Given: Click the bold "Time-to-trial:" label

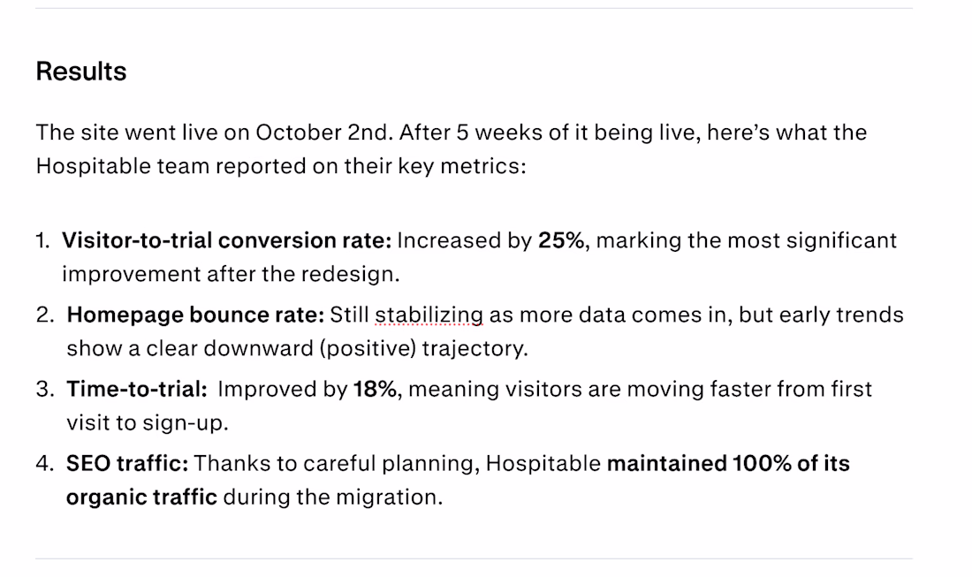Looking at the screenshot, I should tap(137, 390).
